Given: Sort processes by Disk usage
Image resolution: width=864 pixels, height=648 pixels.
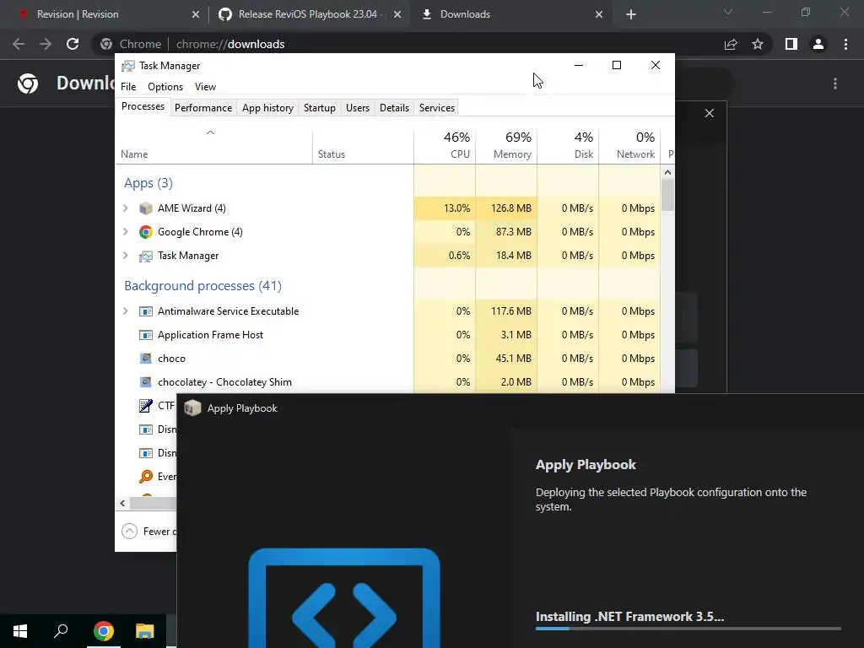Looking at the screenshot, I should pyautogui.click(x=568, y=146).
